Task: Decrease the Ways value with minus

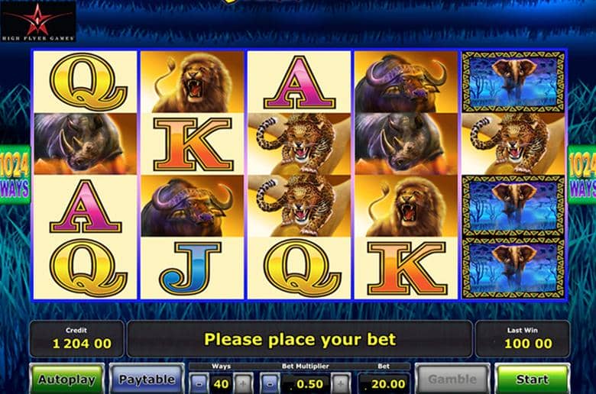Action: 199,384
